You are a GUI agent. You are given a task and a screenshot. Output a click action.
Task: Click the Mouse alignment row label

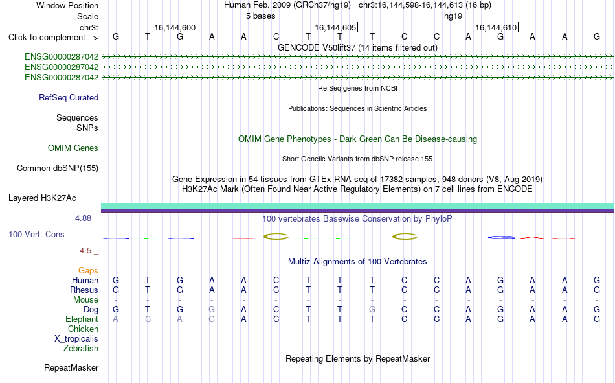85,299
